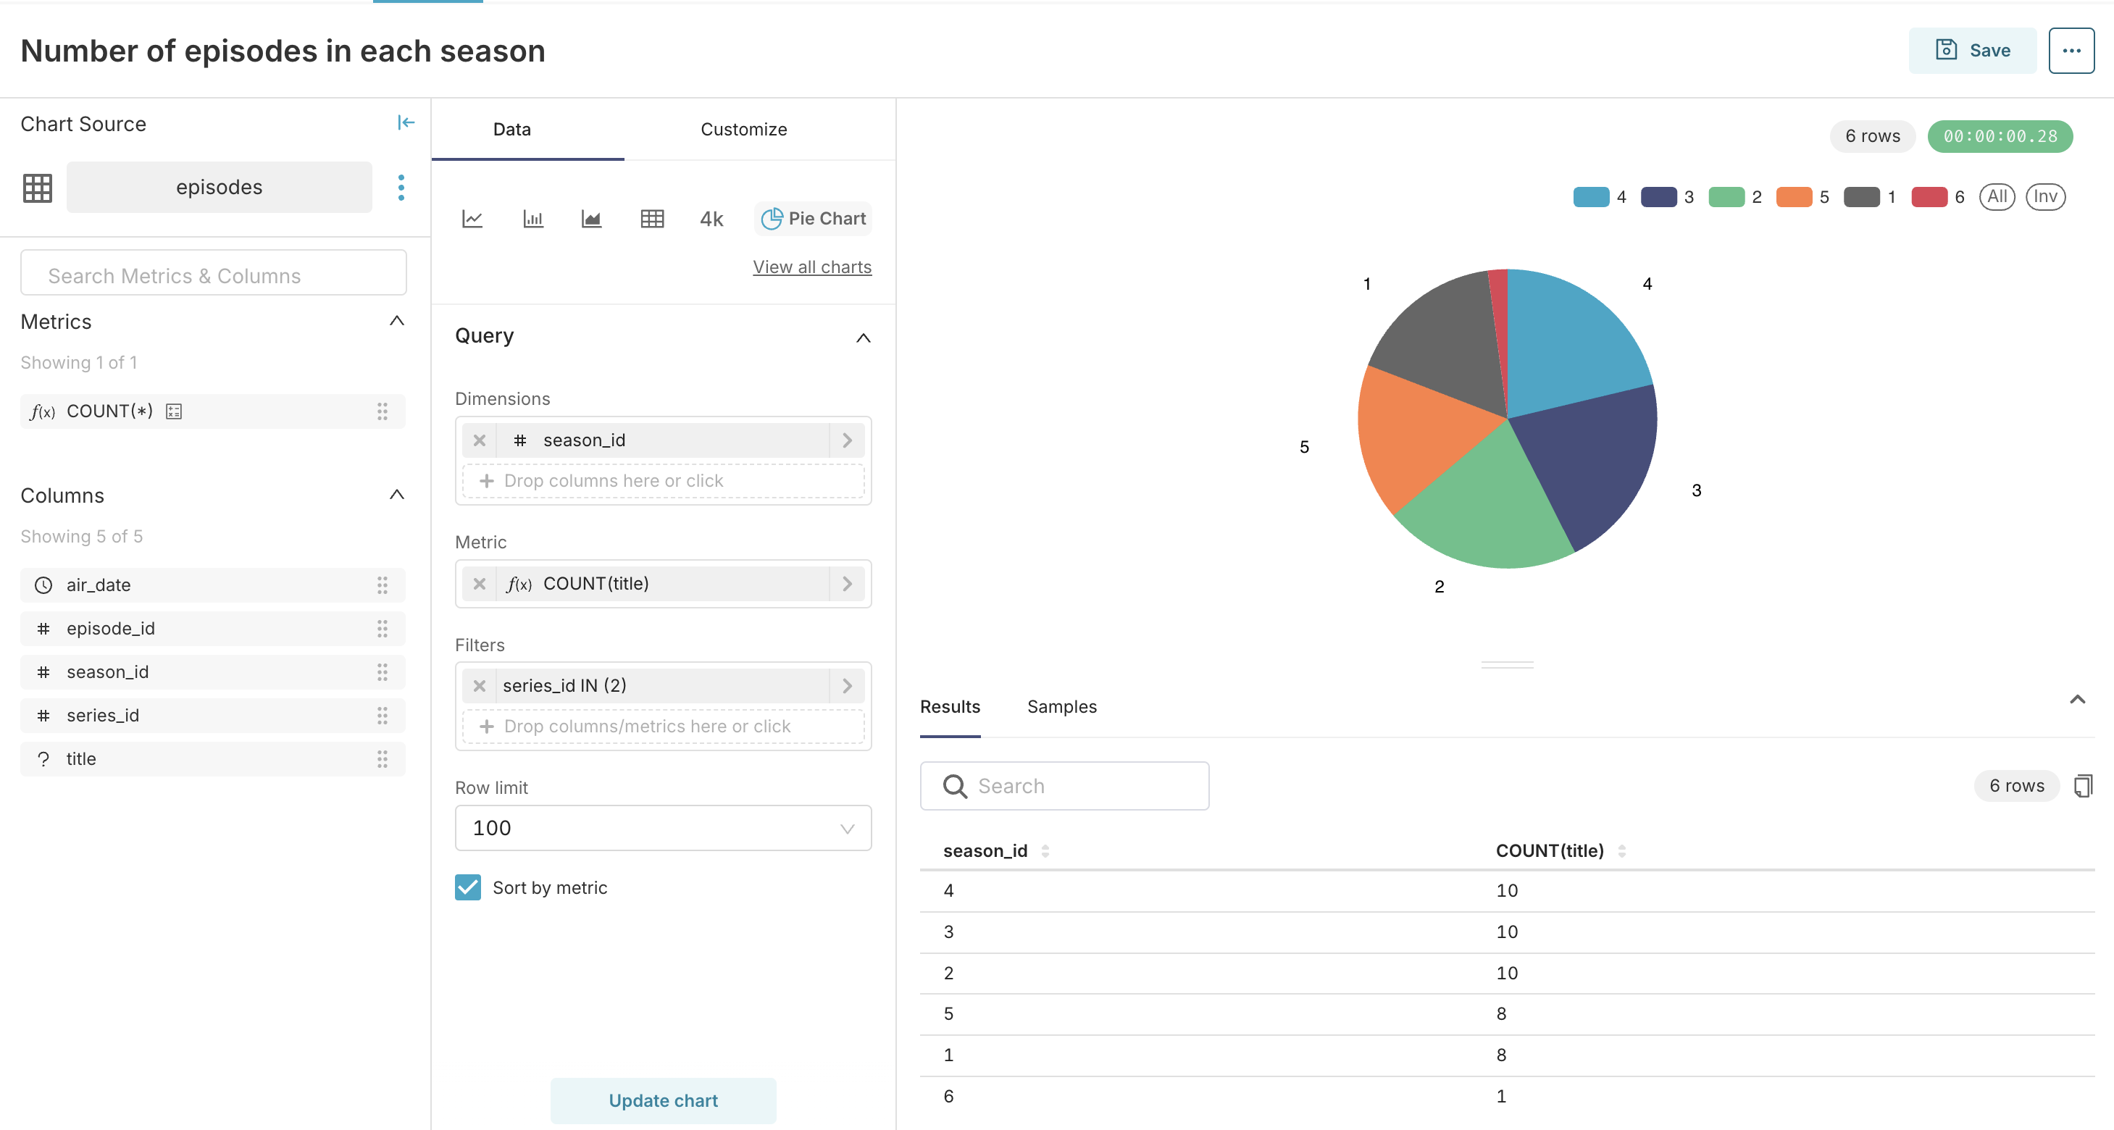Open View all charts link

click(811, 267)
